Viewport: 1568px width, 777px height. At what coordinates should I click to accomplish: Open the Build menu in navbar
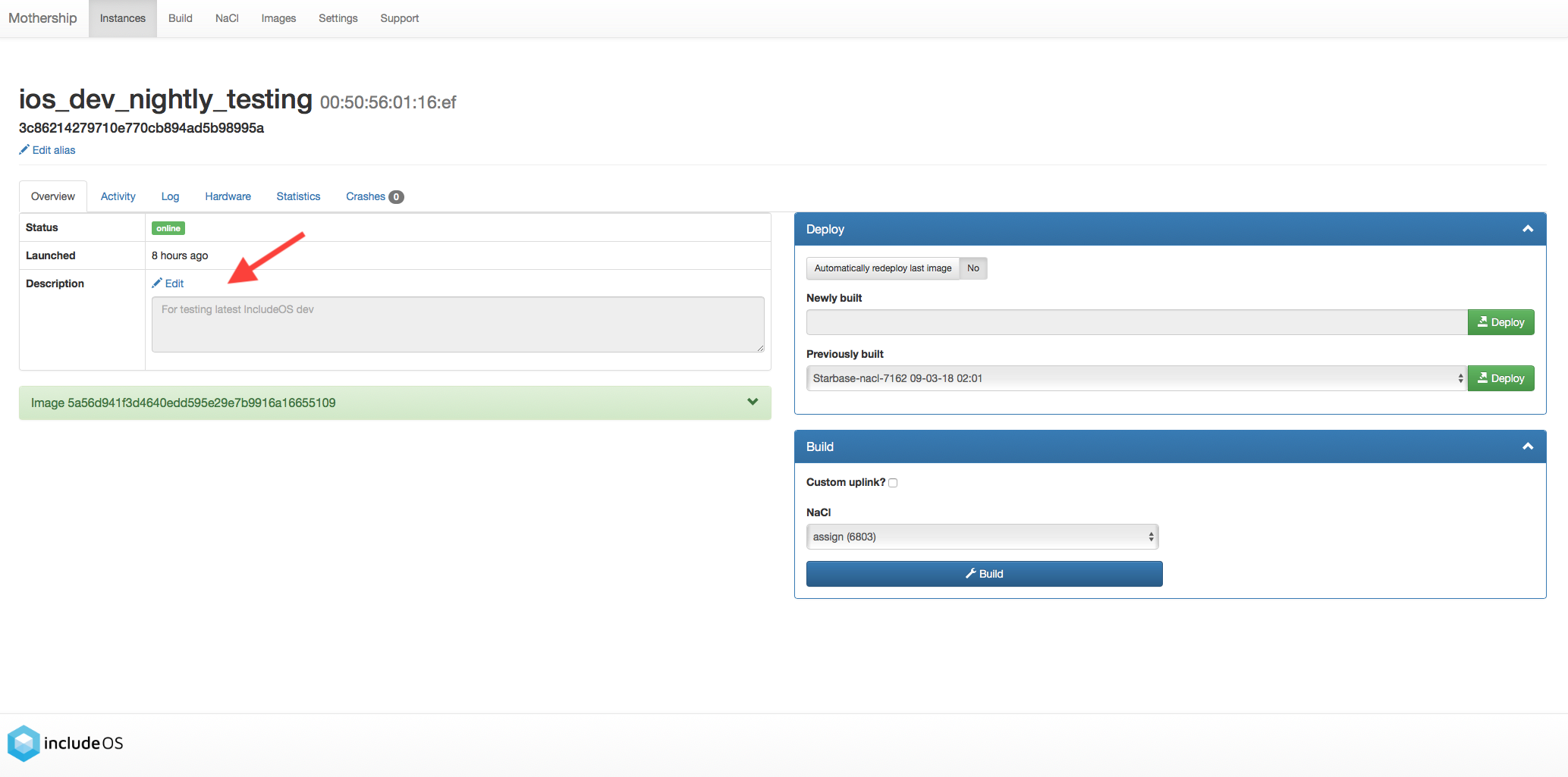pyautogui.click(x=181, y=18)
